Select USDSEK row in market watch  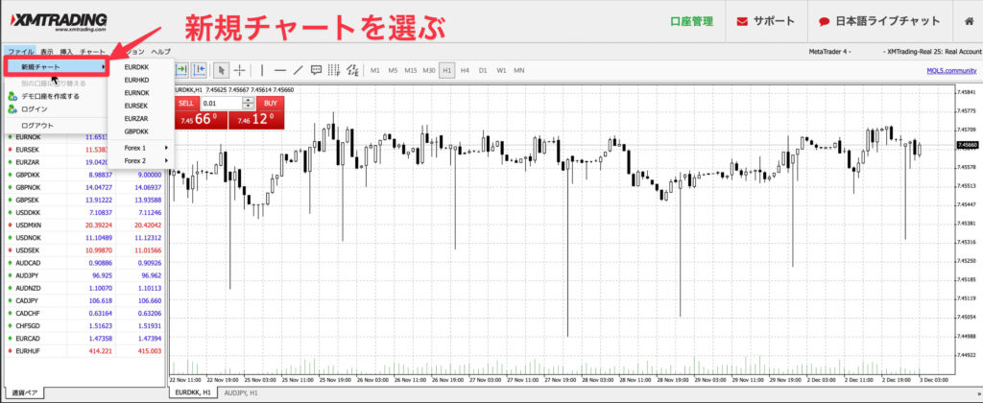point(84,250)
